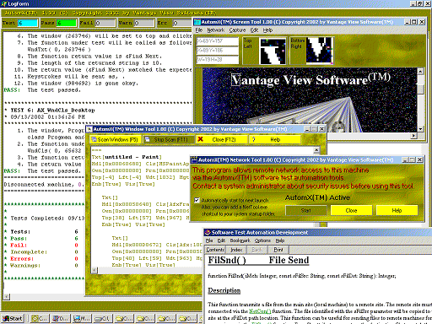Click Start button in Network Tool
The width and height of the screenshot is (432, 324).
[306, 210]
